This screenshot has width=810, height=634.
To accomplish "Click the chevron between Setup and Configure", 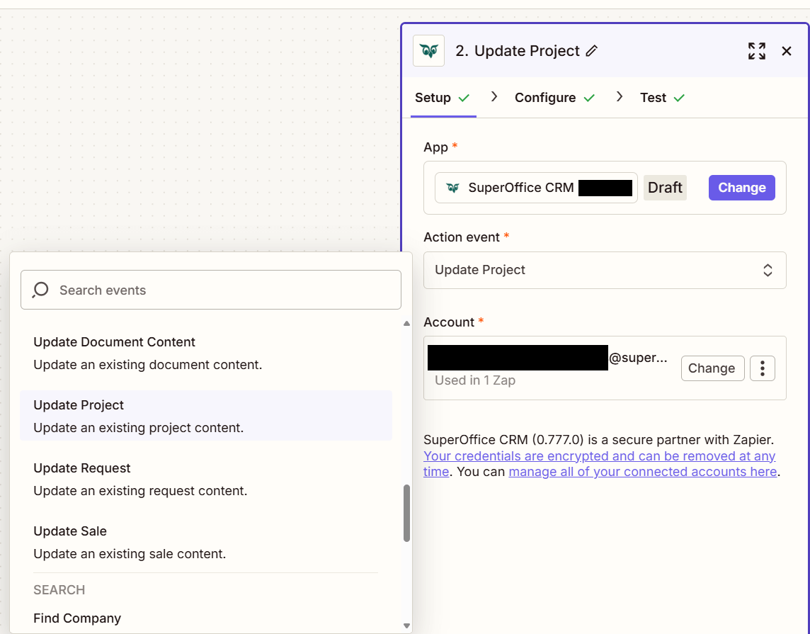I will click(494, 96).
